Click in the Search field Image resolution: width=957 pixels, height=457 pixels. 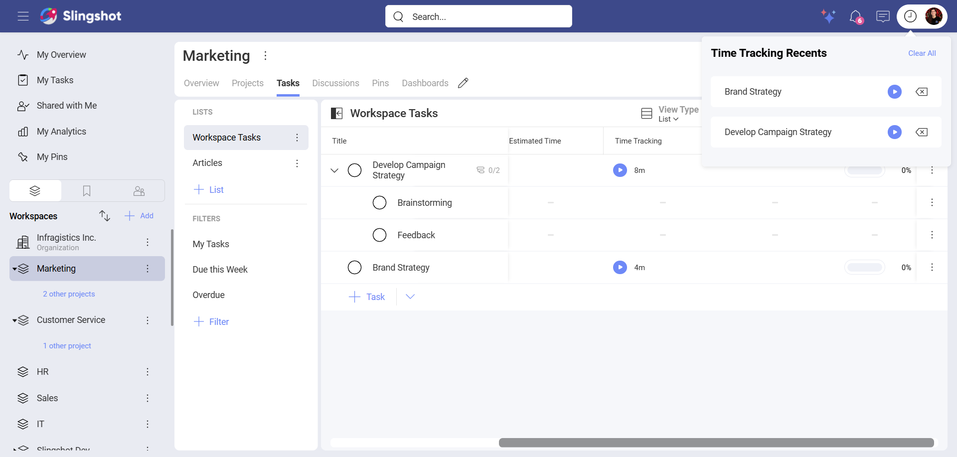click(478, 16)
